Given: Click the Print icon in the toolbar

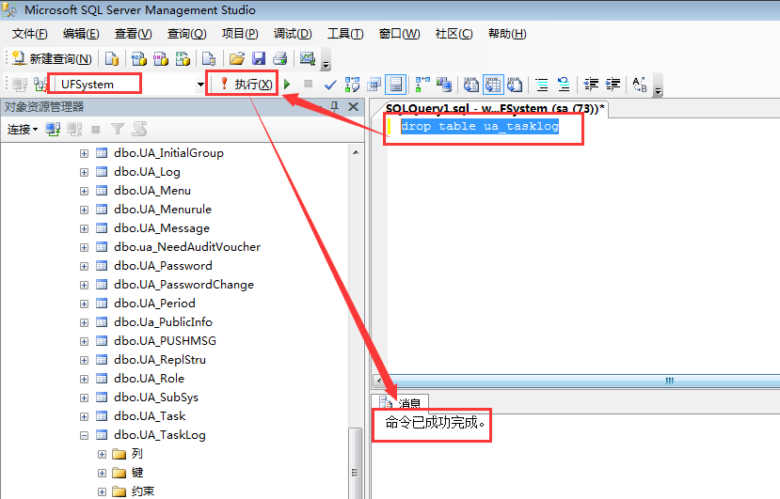Looking at the screenshot, I should 280,58.
